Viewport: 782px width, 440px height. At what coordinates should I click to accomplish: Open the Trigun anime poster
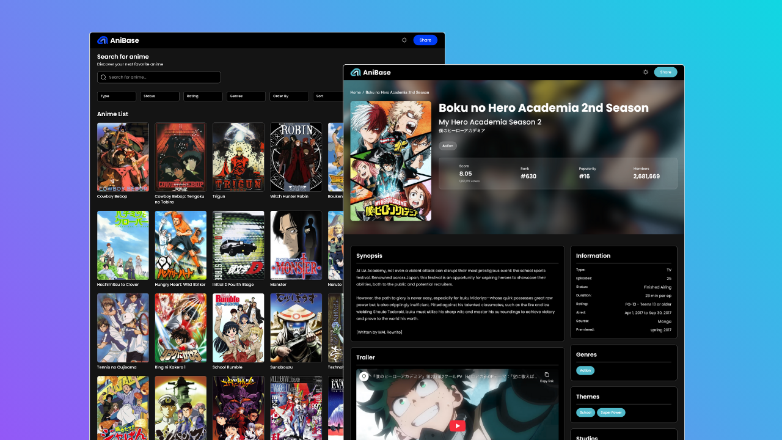point(238,157)
